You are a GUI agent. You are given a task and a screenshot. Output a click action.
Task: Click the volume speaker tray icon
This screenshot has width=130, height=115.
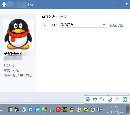pos(100,110)
